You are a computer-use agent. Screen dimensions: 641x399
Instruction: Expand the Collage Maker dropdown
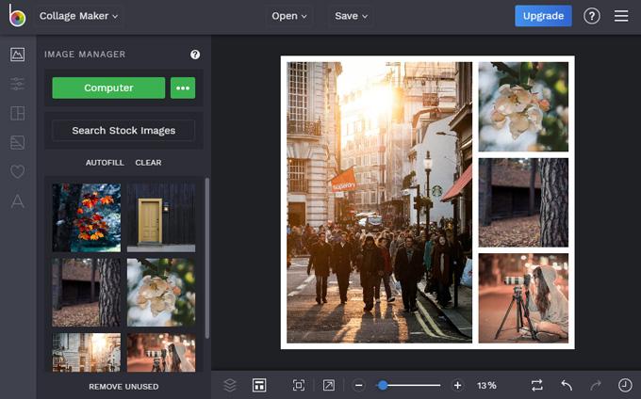click(x=79, y=16)
